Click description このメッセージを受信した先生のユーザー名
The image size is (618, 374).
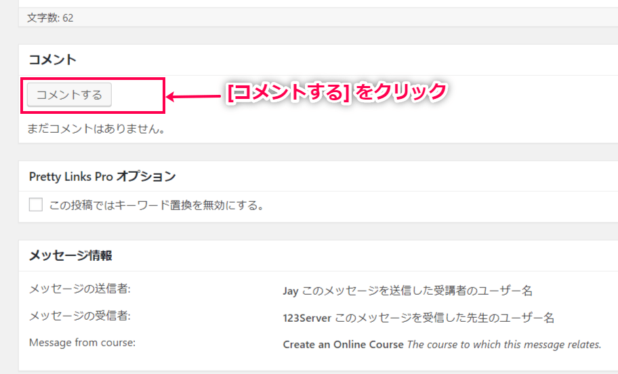pos(445,318)
